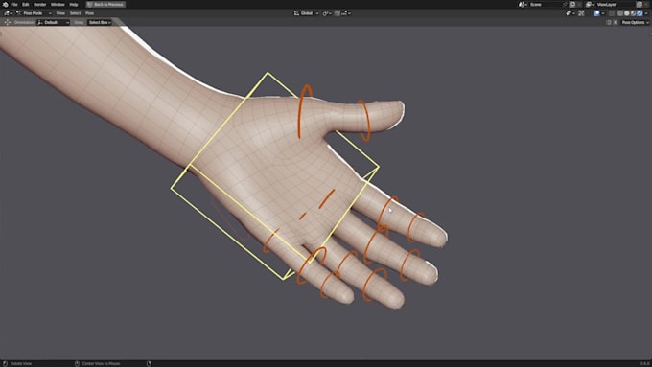The height and width of the screenshot is (367, 652).
Task: Open the Pose Options dropdown
Action: coord(635,22)
